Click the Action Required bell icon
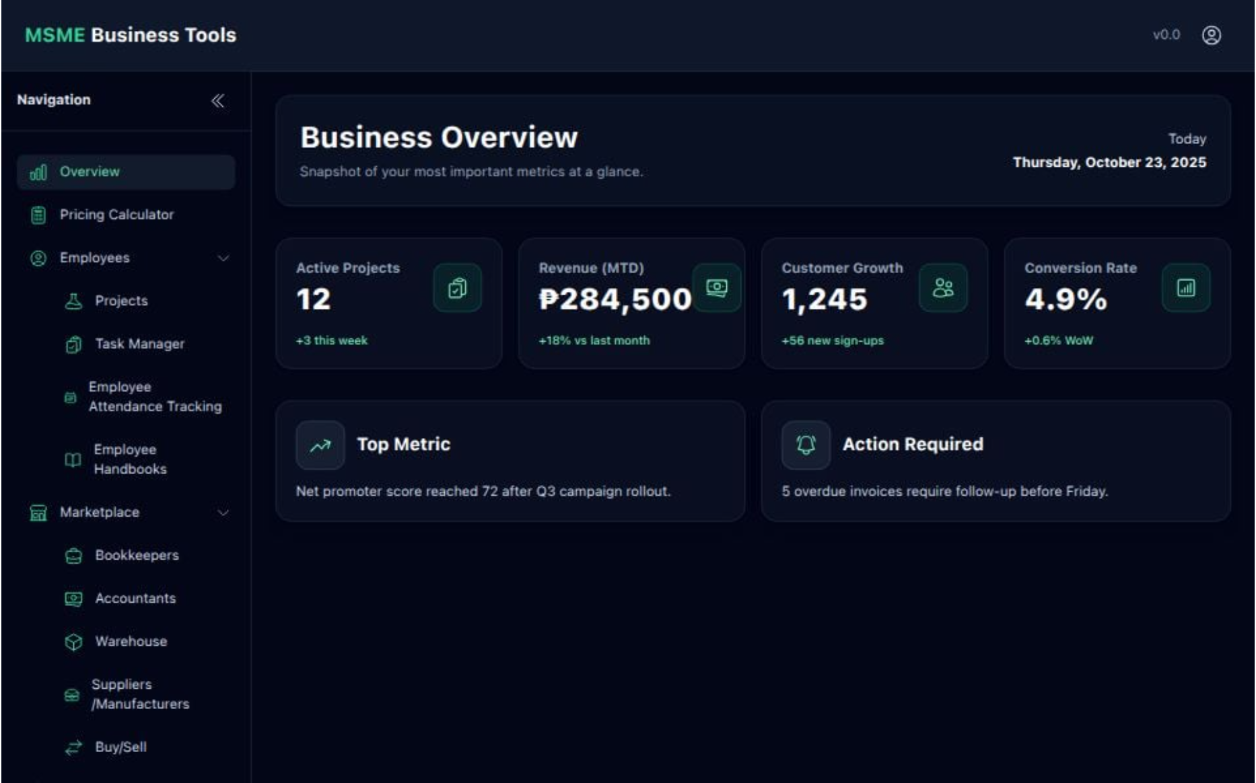 [806, 445]
